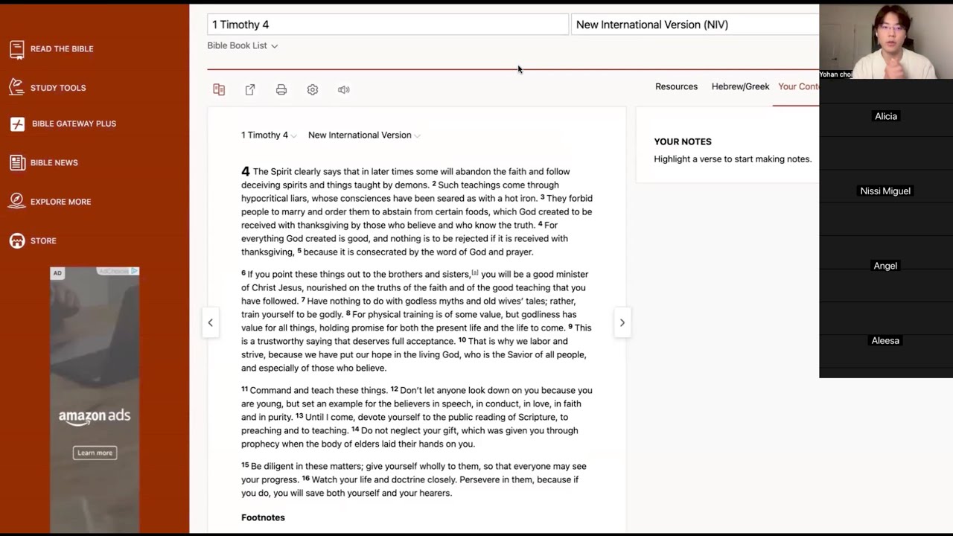Open the 1 Timothy 4 passage dropdown
This screenshot has width=953, height=536.
269,135
